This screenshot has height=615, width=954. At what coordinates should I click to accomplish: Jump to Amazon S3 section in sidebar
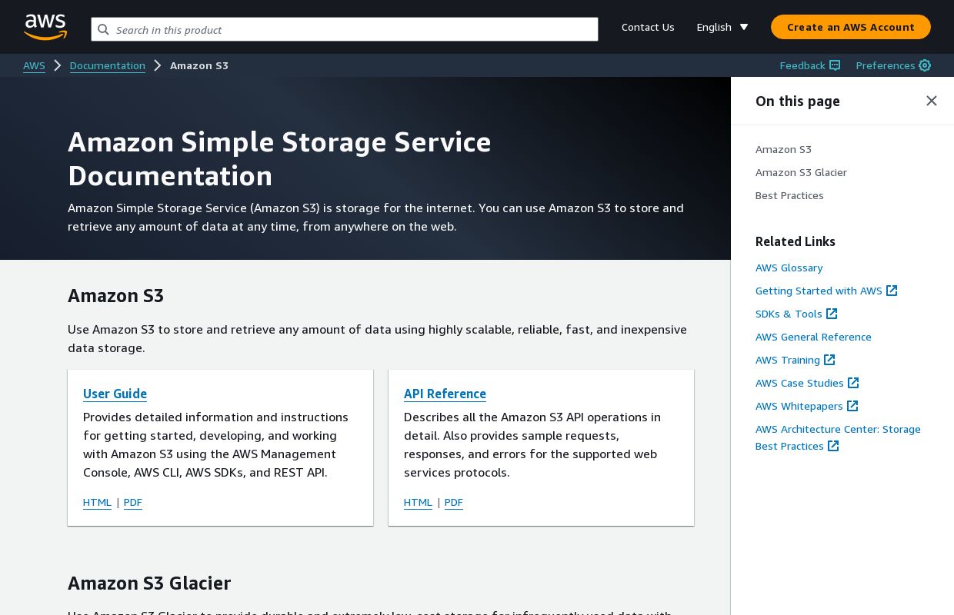(x=783, y=149)
